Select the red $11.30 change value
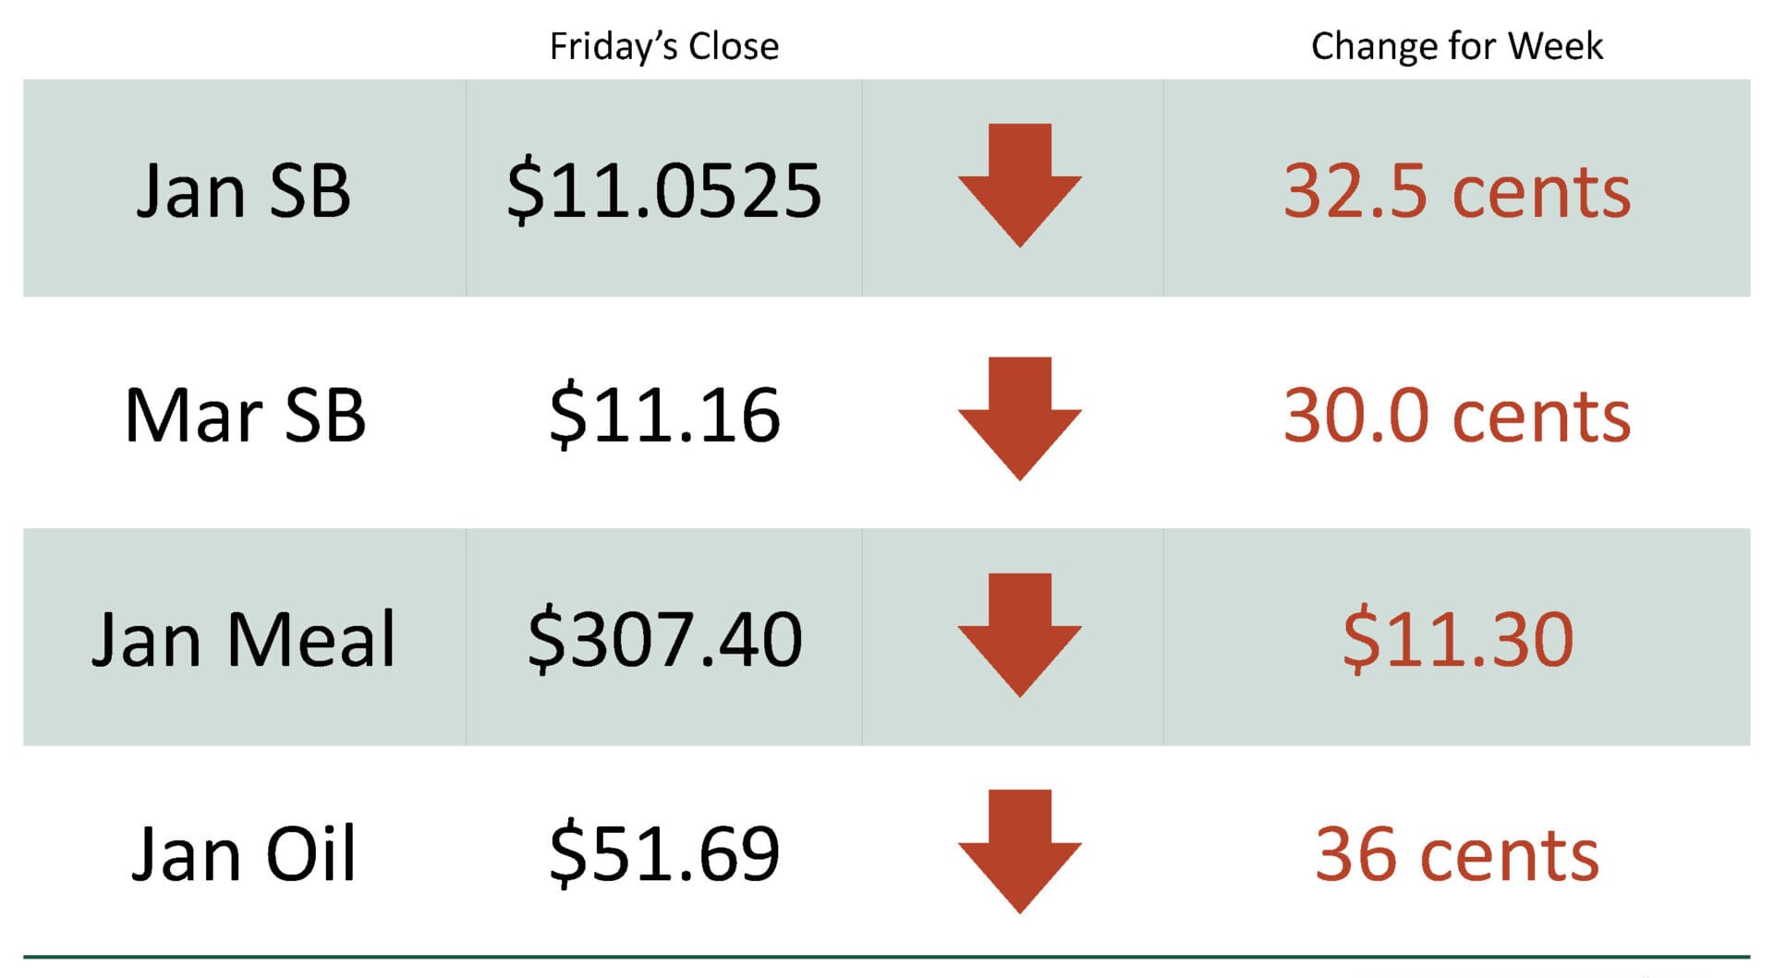Screen dimensions: 1774x978 tap(1457, 638)
